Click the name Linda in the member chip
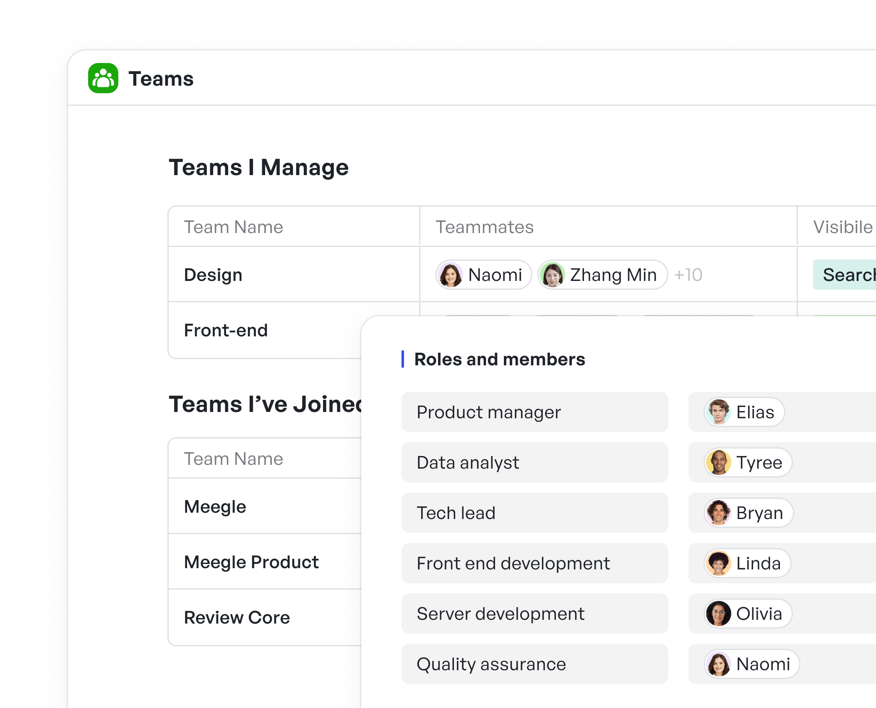 759,563
